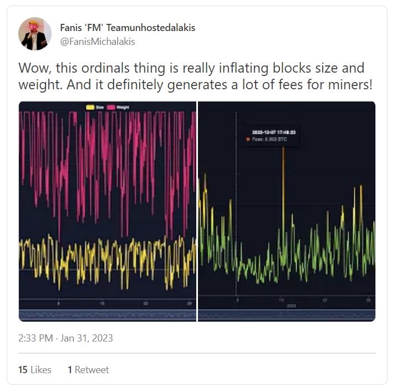Toggle the pink Weight legend swatch

coord(111,108)
